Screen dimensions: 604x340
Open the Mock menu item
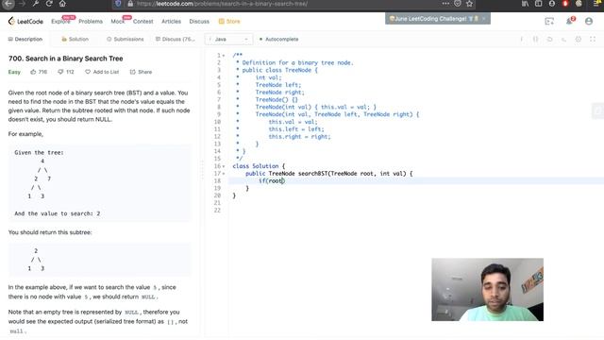[x=117, y=21]
